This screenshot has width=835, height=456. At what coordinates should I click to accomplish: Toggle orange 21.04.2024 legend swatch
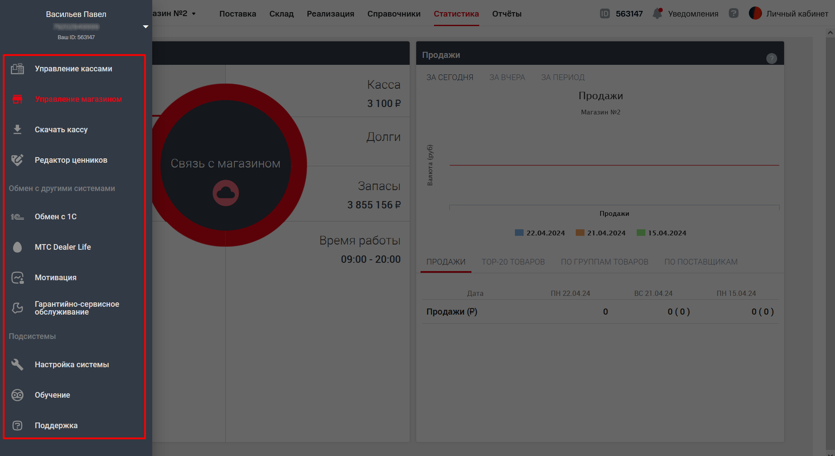point(580,233)
